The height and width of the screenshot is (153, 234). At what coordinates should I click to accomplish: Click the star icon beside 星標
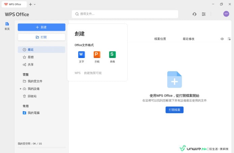[24, 57]
